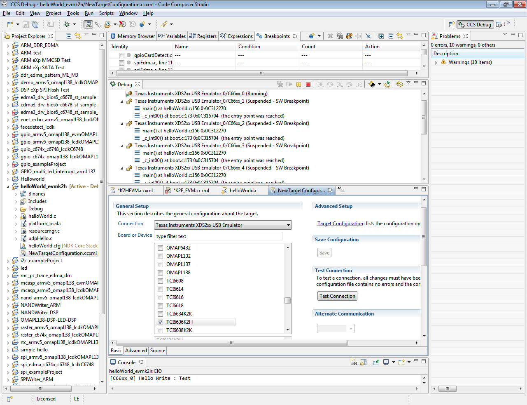
Task: Switch to the Advanced tab of configuration editor
Action: coord(136,351)
